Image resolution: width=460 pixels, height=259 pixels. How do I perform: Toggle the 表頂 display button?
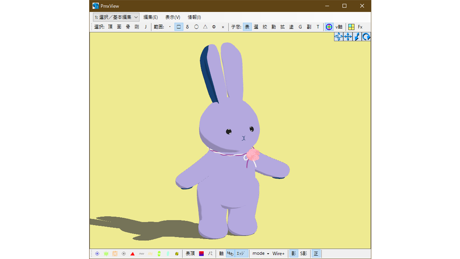[190, 253]
